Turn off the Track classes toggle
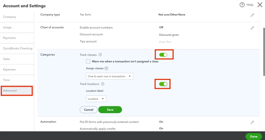The height and width of the screenshot is (140, 265). pos(163,55)
